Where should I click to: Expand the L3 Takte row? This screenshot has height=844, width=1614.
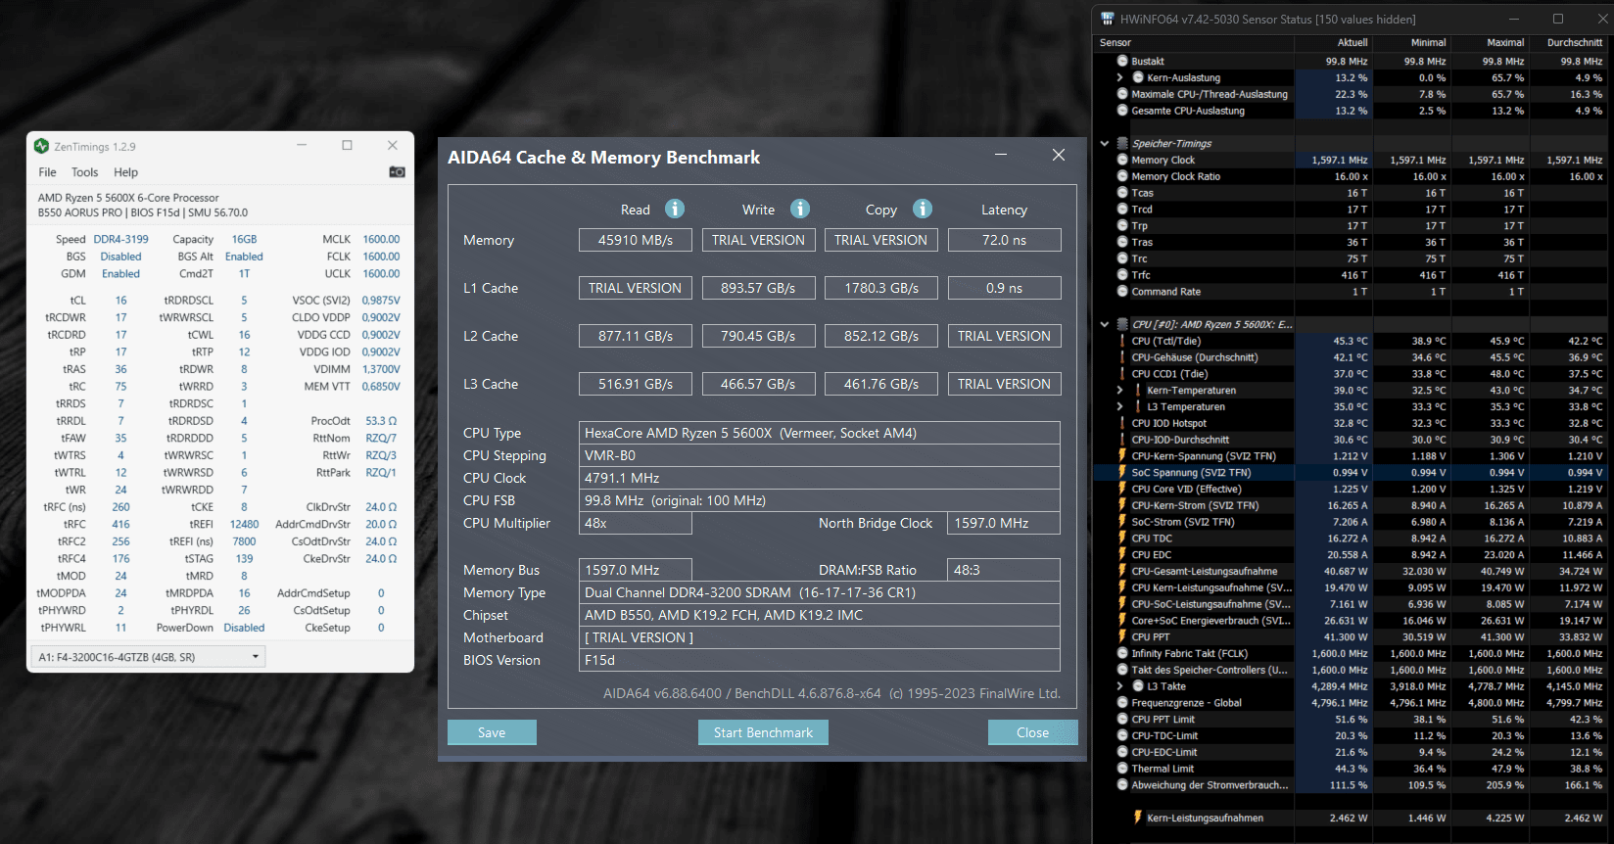tap(1120, 686)
